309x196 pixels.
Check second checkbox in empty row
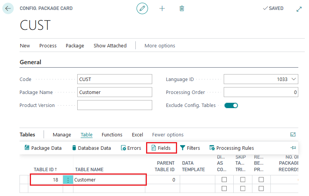[x=243, y=188]
